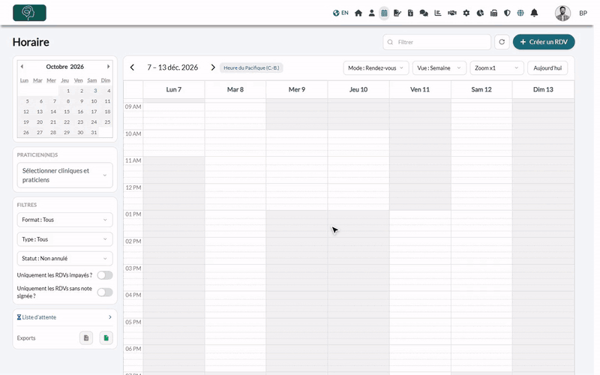Click the Heure du Pacifique timezone badge
Viewport: 600px width, 375px height.
click(x=251, y=67)
